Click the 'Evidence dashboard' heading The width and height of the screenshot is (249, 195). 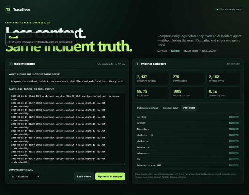pos(154,64)
